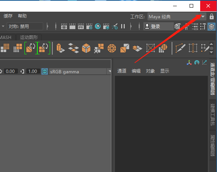Viewport: 217px width, 172px height.
Task: Click the IPR render icon
Action: pyautogui.click(x=81, y=26)
